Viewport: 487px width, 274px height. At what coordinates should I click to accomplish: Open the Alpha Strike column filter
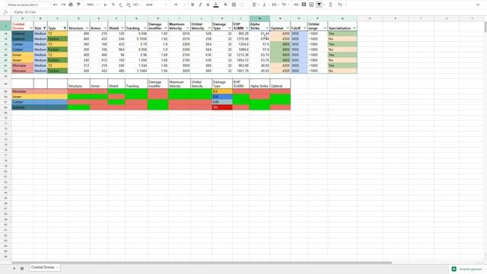click(267, 28)
